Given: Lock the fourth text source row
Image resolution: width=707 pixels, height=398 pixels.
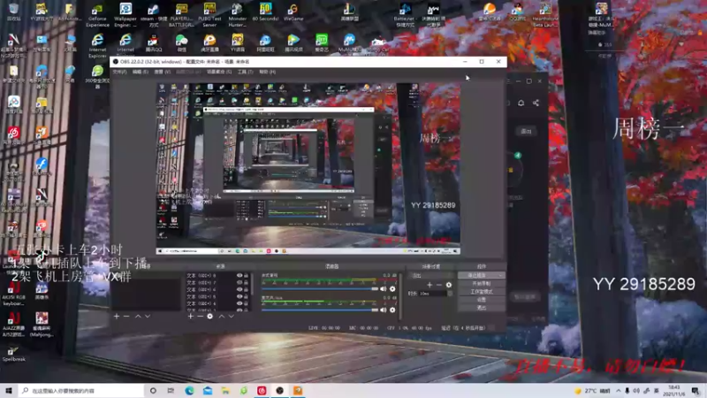Looking at the screenshot, I should [247, 296].
